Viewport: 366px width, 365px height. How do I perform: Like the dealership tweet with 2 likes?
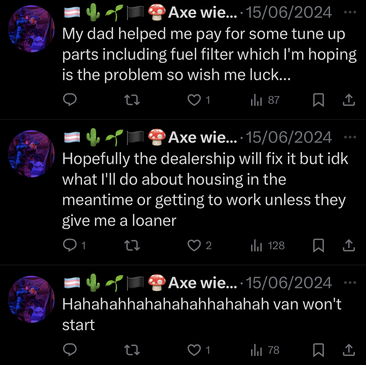(x=200, y=245)
